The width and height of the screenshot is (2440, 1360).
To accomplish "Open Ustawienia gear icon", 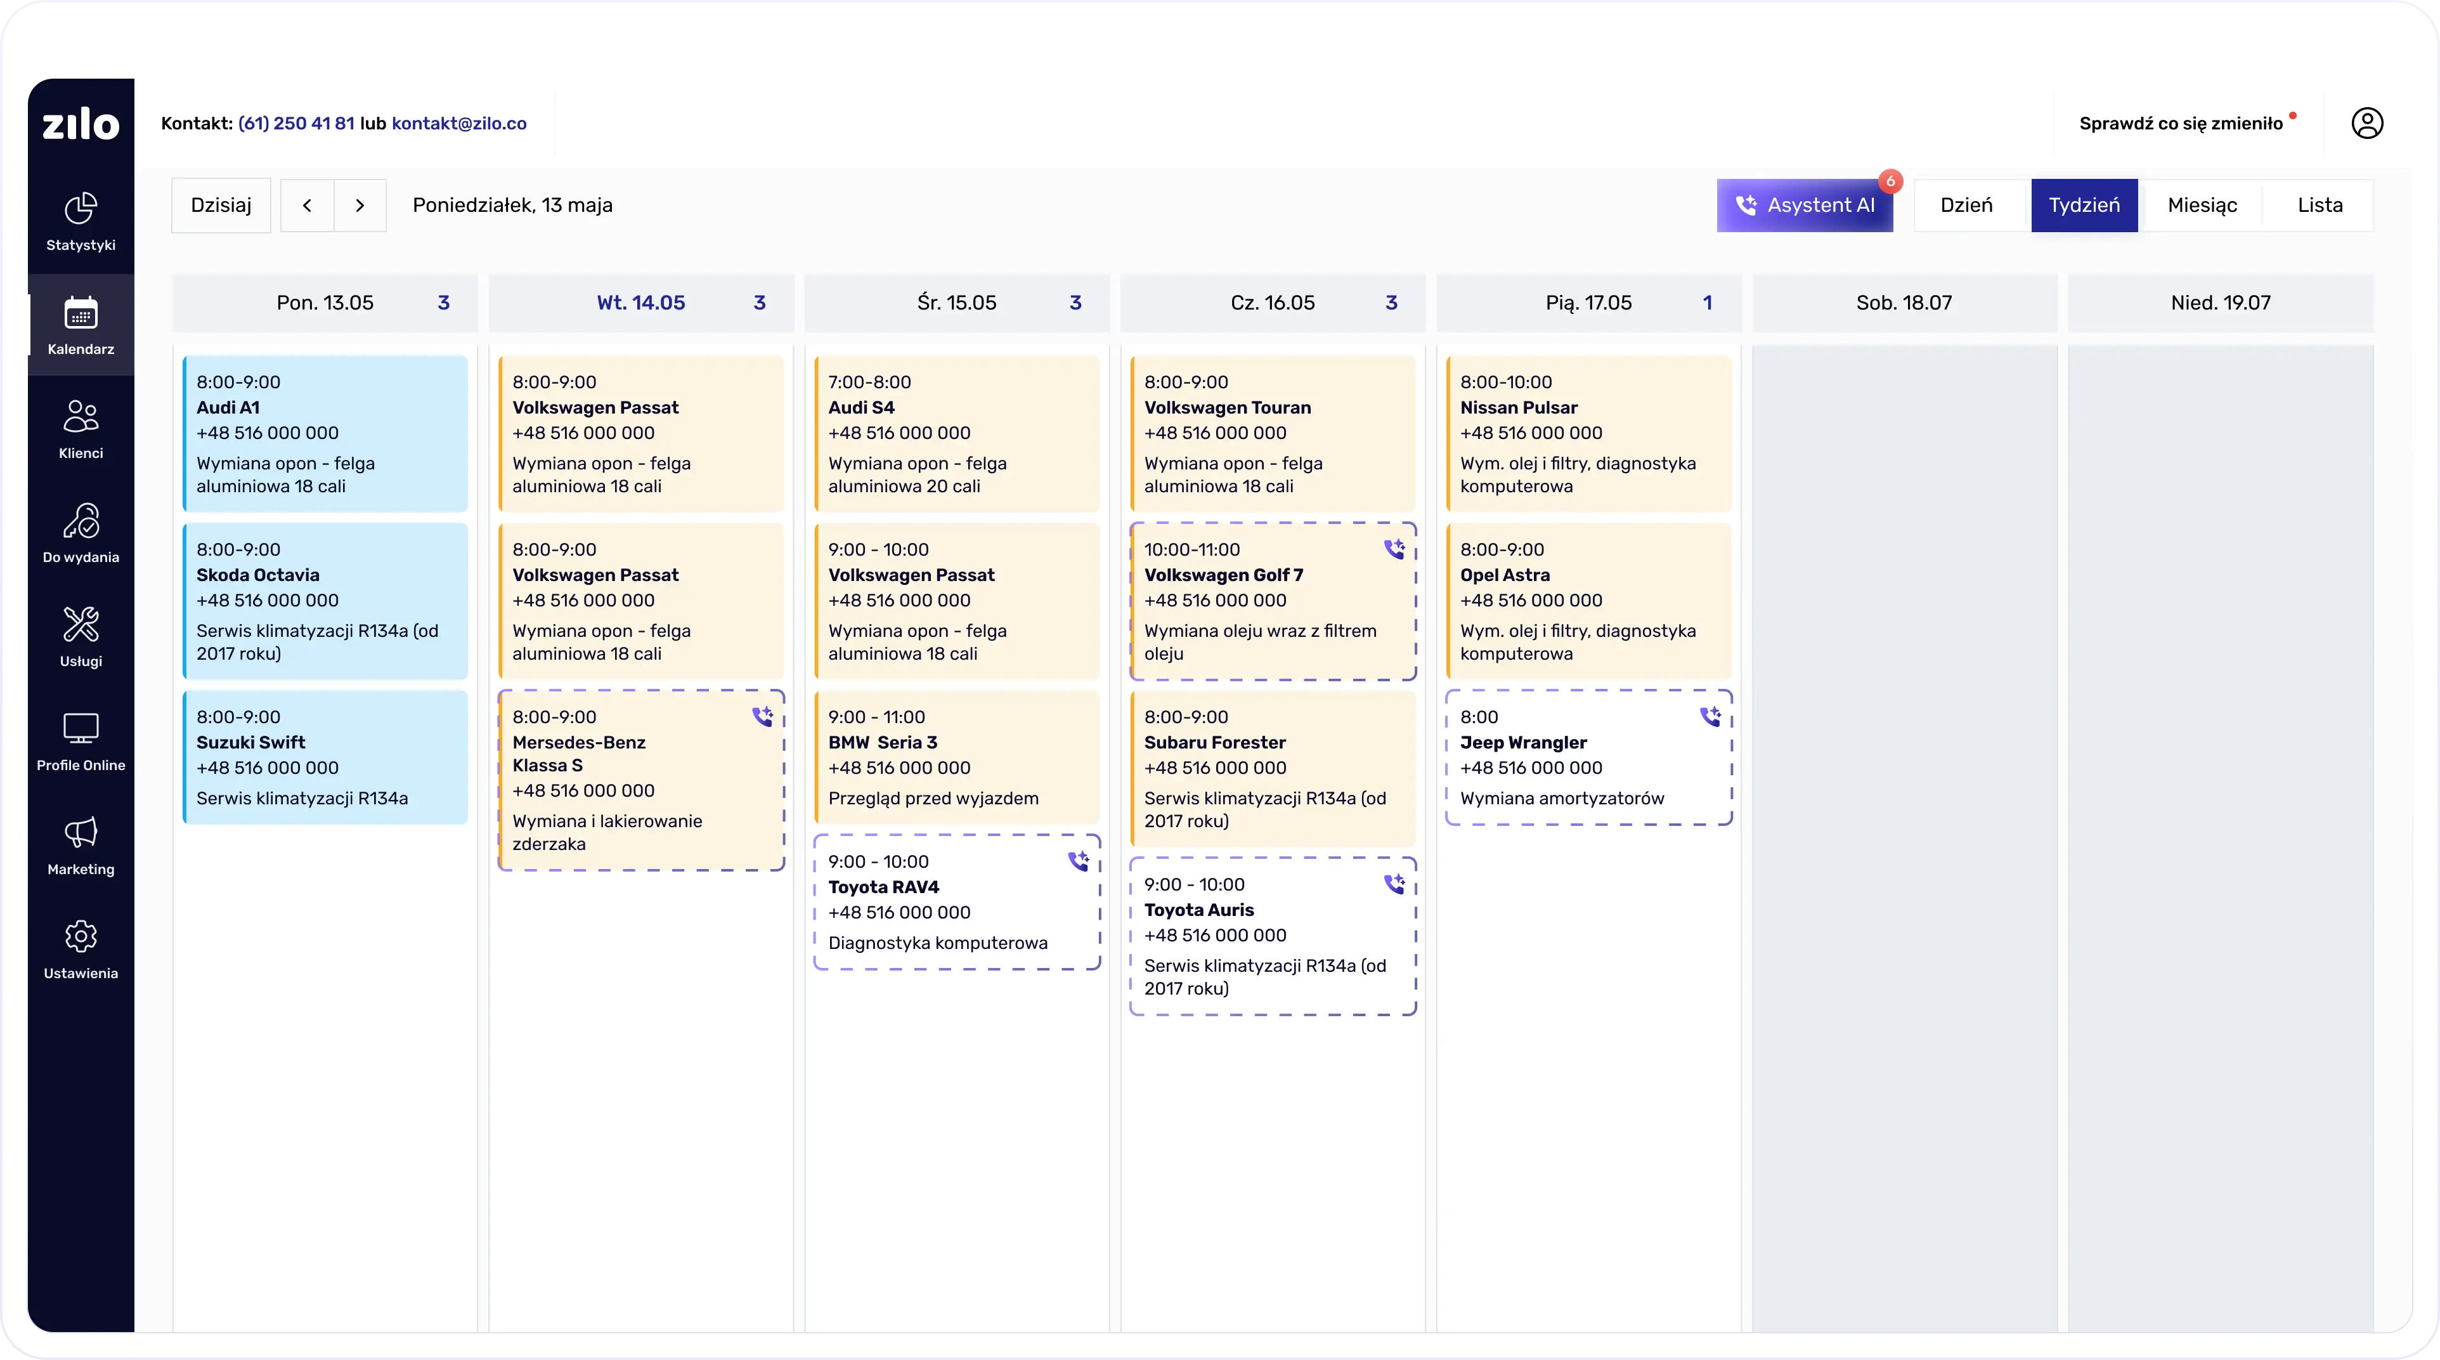I will pyautogui.click(x=81, y=936).
